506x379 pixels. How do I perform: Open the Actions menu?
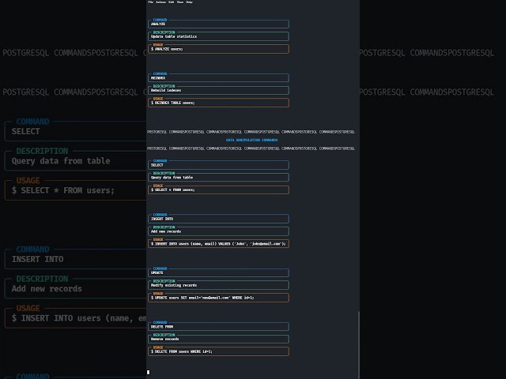160,2
